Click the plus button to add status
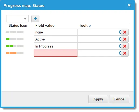This screenshot has height=112, width=139. pyautogui.click(x=35, y=19)
